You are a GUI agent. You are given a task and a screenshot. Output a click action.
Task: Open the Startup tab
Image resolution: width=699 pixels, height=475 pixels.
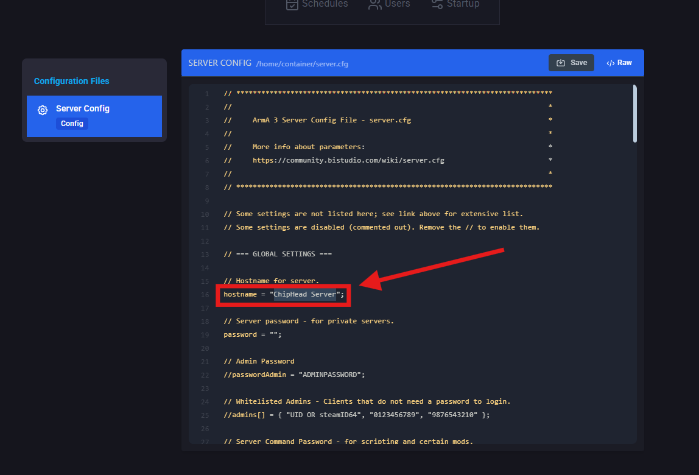(455, 4)
